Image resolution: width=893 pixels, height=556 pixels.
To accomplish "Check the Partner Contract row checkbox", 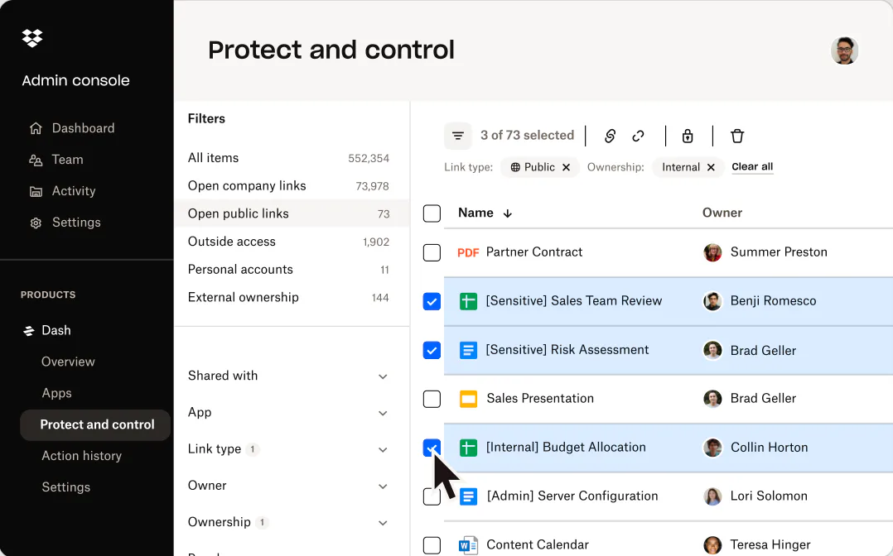I will [432, 252].
